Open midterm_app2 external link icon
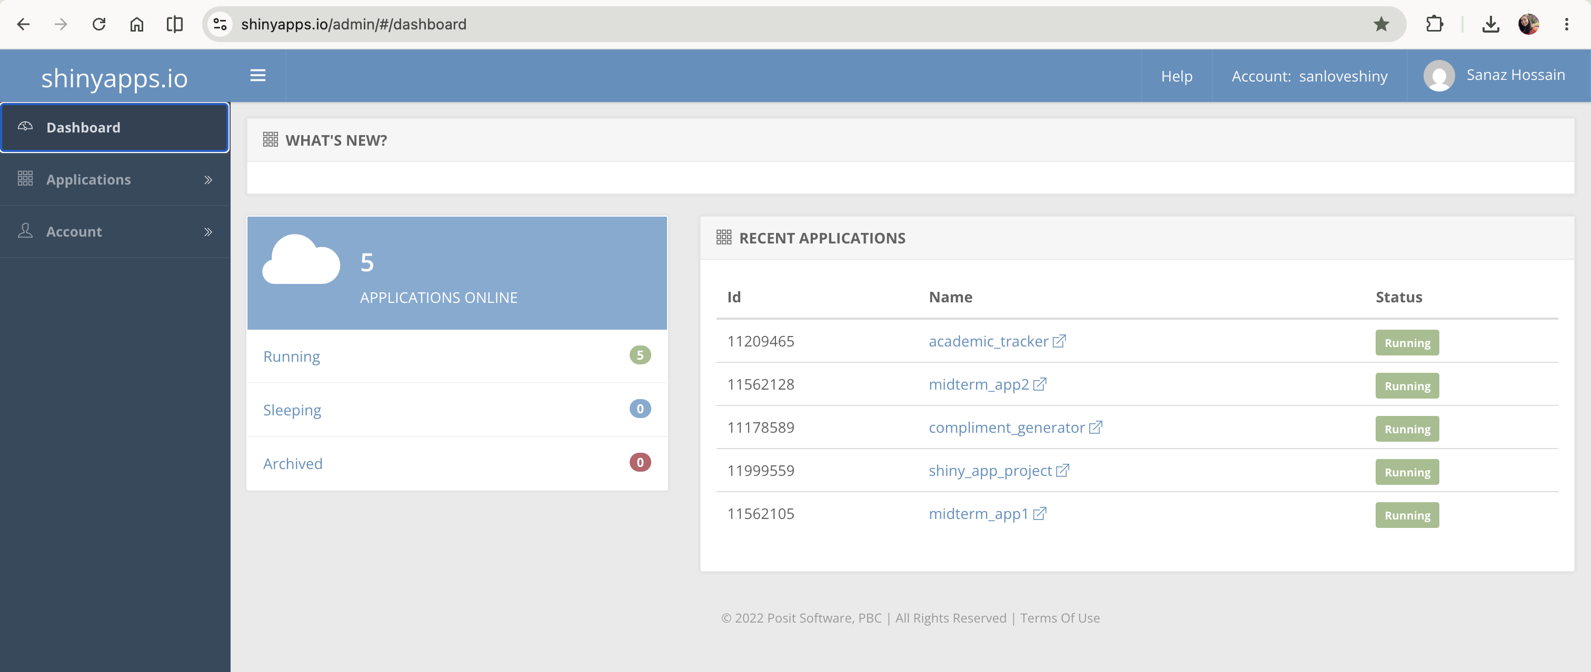This screenshot has width=1591, height=672. tap(1040, 384)
